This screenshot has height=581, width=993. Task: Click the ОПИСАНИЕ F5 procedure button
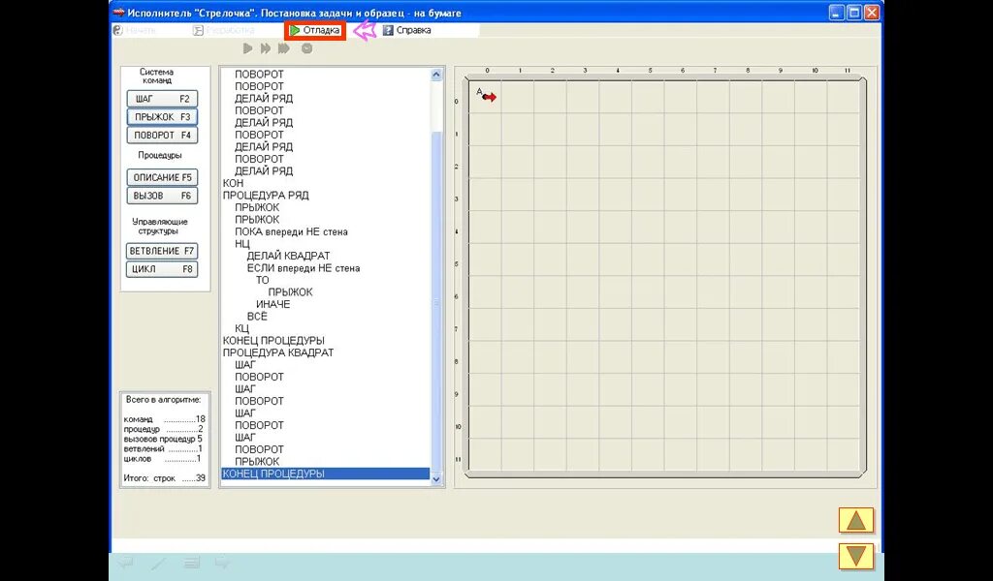pos(162,177)
